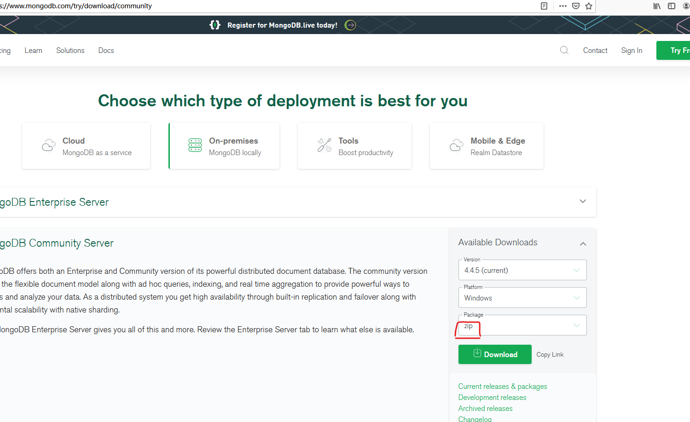Open the Firefox library icon
Image resolution: width=690 pixels, height=422 pixels.
657,6
